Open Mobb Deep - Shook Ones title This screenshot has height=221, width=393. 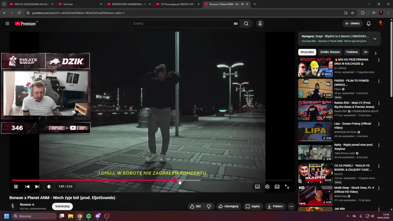click(354, 190)
